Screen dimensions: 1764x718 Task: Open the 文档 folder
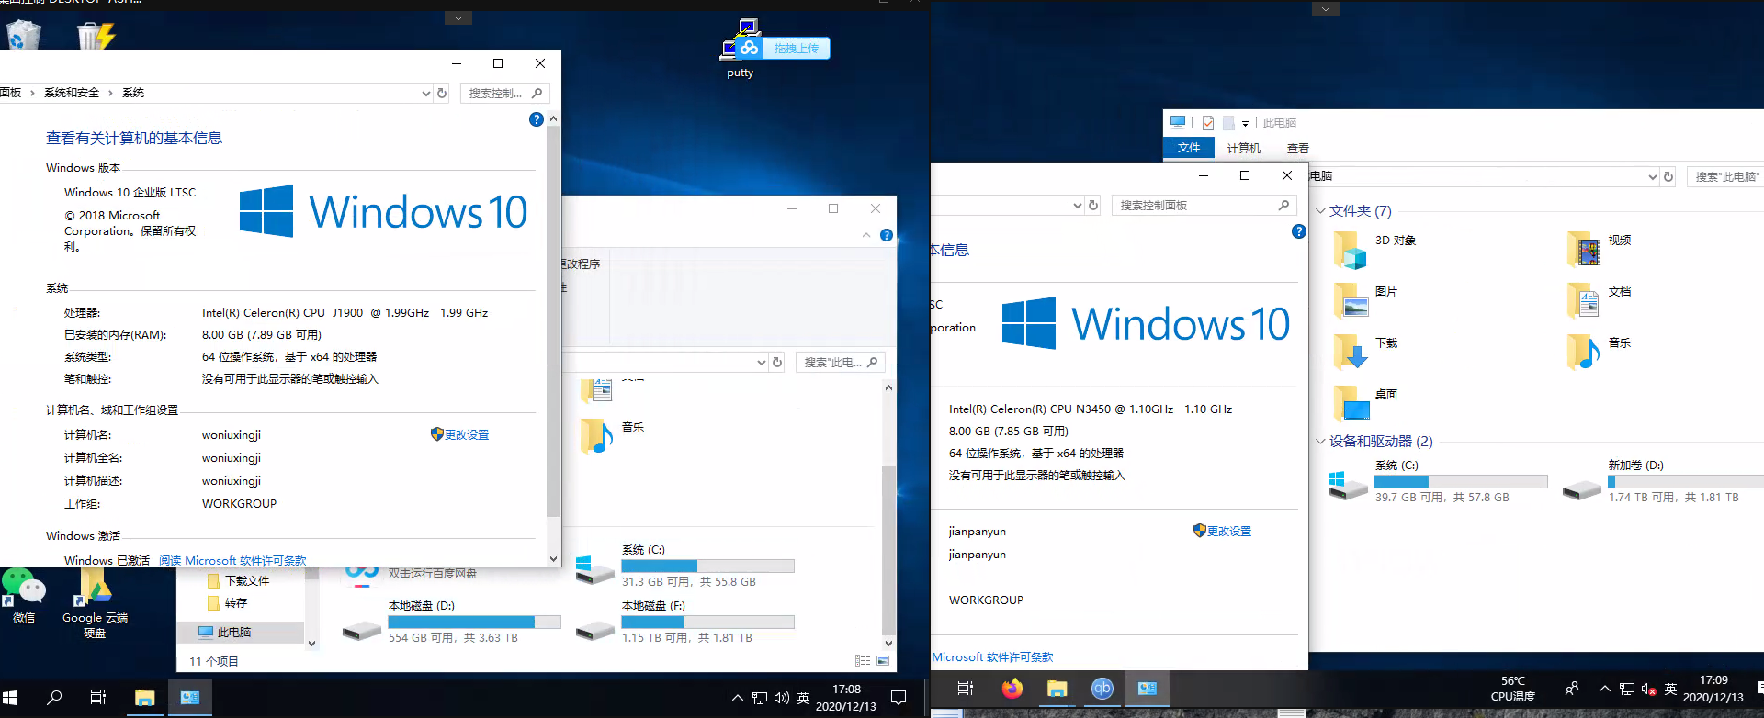(1600, 300)
